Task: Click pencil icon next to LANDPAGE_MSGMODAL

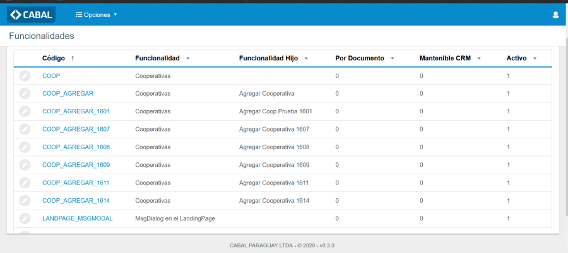Action: 25,218
